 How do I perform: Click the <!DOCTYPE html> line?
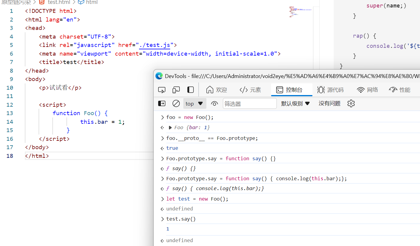(x=51, y=11)
